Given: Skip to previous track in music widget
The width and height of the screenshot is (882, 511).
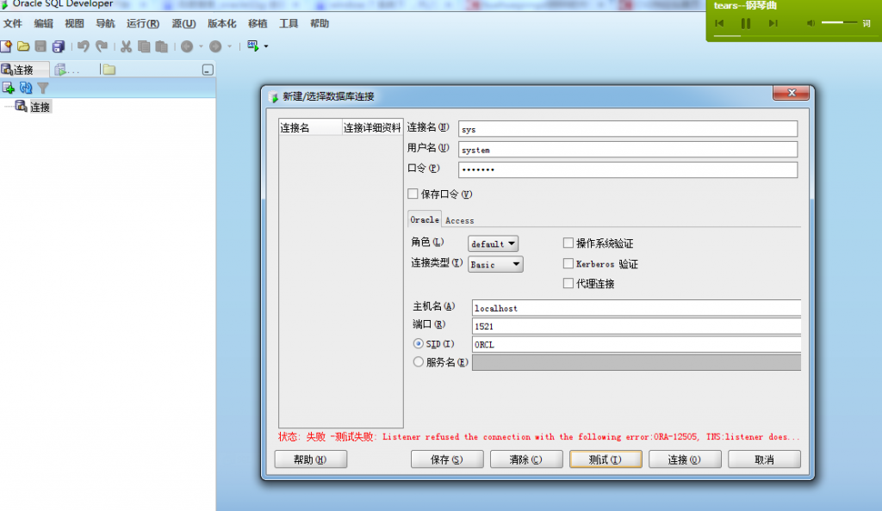Looking at the screenshot, I should [x=719, y=23].
